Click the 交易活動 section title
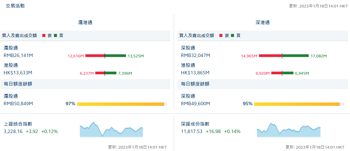 point(15,6)
